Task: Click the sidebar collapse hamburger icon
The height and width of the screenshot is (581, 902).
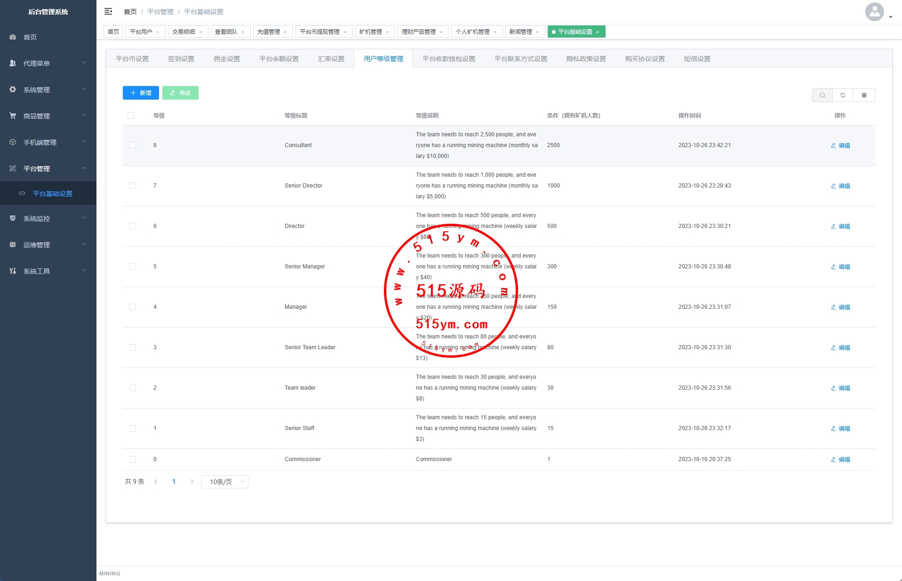Action: 108,11
